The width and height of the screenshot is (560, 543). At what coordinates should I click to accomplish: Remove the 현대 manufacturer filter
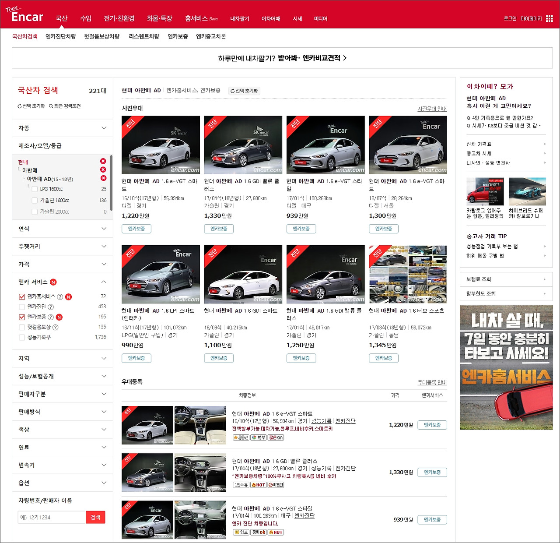pyautogui.click(x=103, y=161)
